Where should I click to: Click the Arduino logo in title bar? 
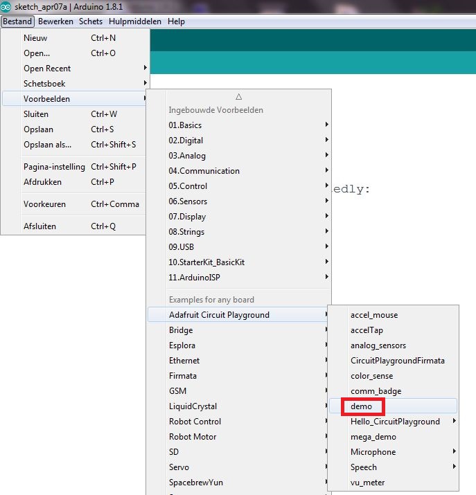point(6,7)
